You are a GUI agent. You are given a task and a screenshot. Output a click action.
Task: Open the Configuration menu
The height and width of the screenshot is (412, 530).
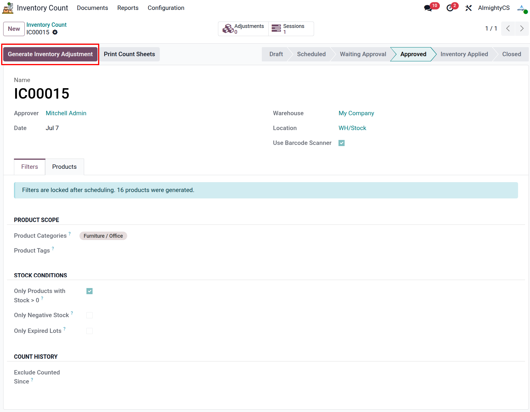tap(166, 8)
